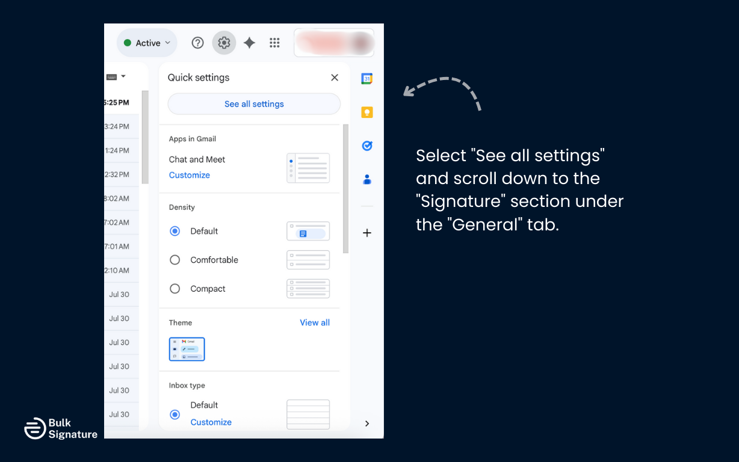
Task: Select the Compact density option
Action: click(x=175, y=289)
